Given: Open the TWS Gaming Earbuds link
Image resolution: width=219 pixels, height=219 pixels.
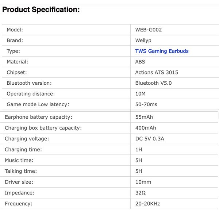Looking at the screenshot, I should coord(162,51).
